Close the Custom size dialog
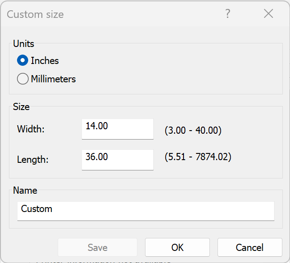The image size is (290, 263). click(x=268, y=14)
